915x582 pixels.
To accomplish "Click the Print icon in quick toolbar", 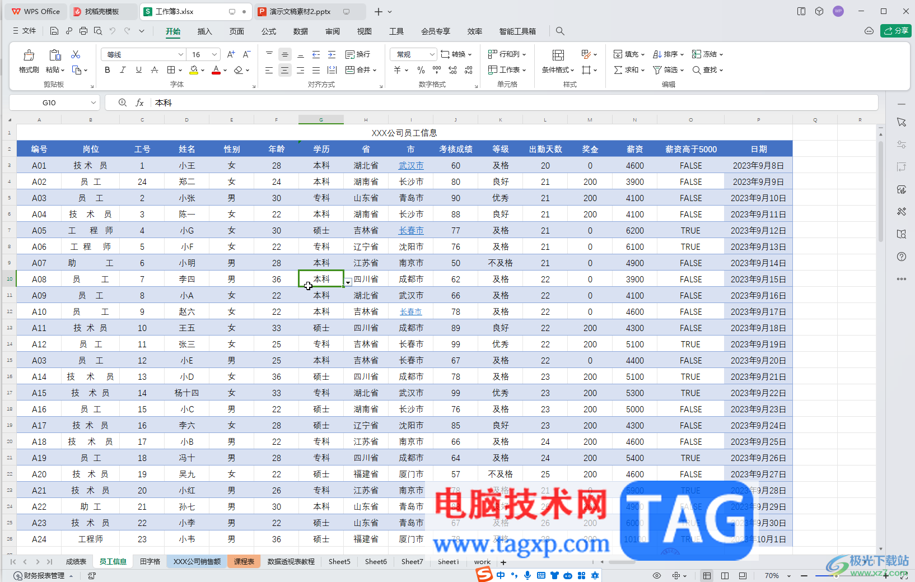I will 83,31.
